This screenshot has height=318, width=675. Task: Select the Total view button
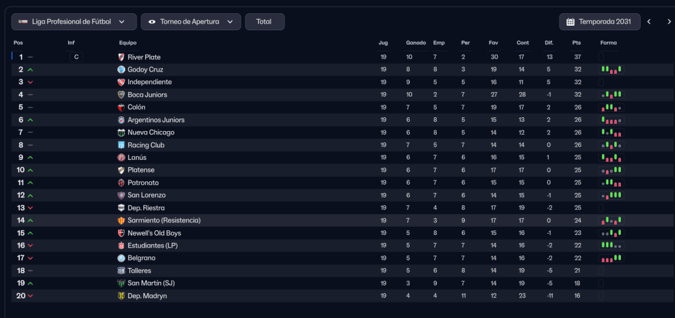pyautogui.click(x=265, y=22)
